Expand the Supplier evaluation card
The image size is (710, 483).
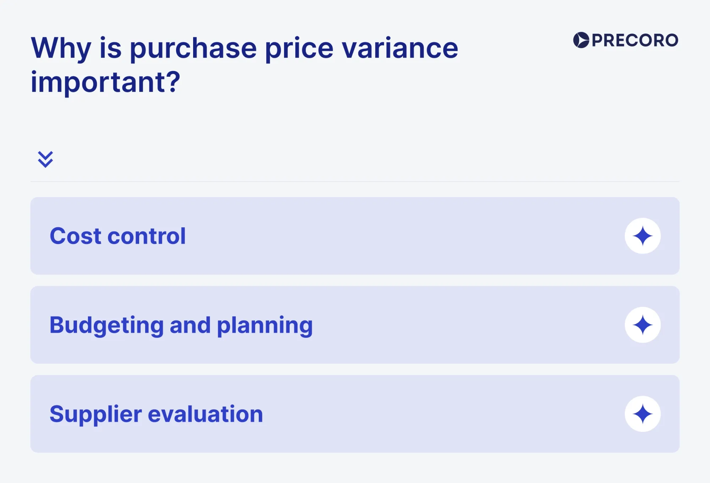[355, 414]
